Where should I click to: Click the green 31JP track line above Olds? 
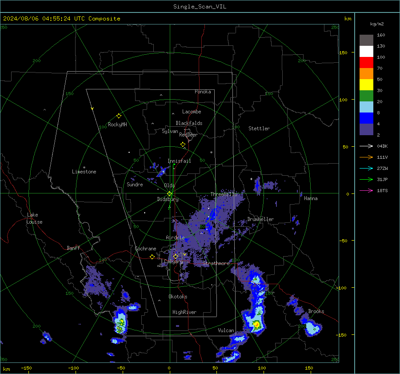pyautogui.click(x=173, y=176)
